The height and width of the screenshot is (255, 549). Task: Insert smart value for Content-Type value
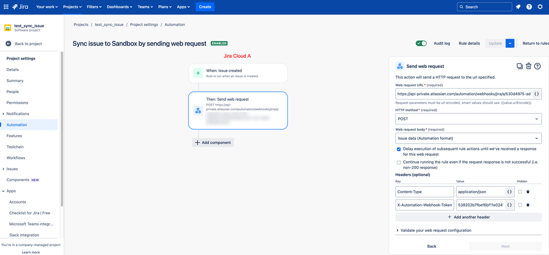pos(510,192)
